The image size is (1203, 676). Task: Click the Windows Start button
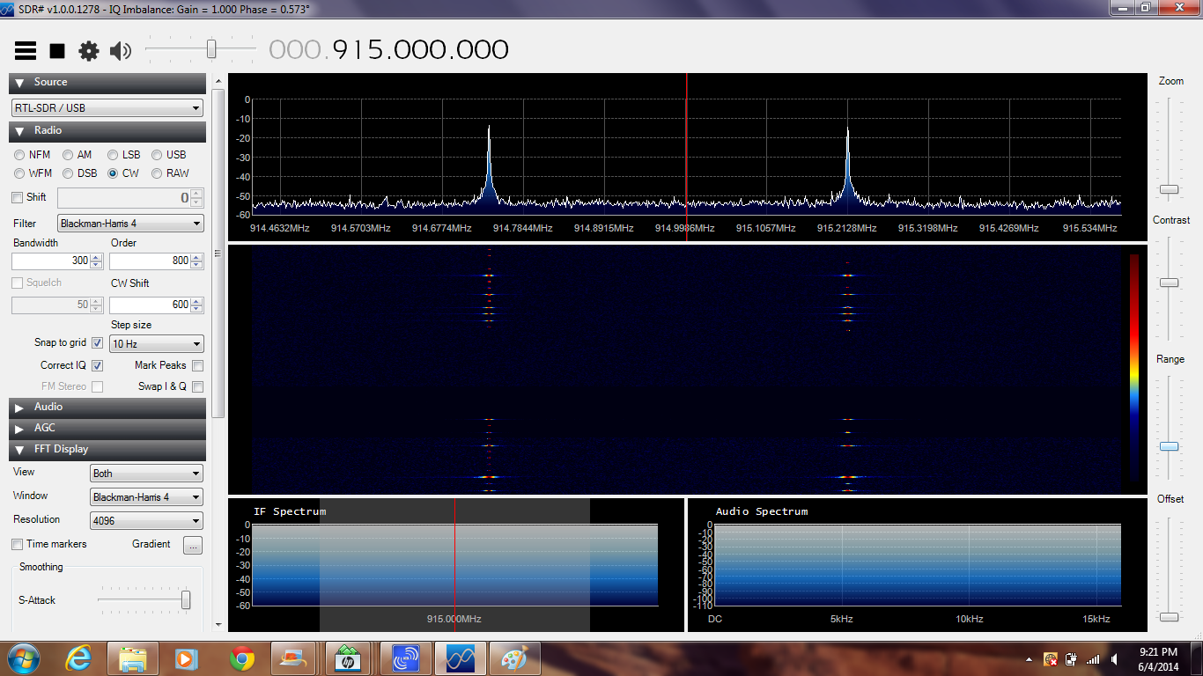pos(22,658)
